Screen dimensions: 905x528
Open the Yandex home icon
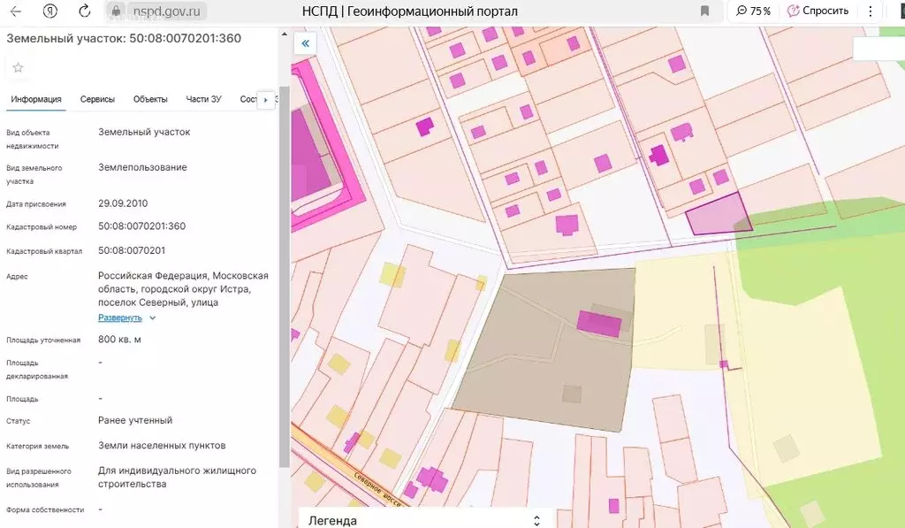tap(50, 11)
